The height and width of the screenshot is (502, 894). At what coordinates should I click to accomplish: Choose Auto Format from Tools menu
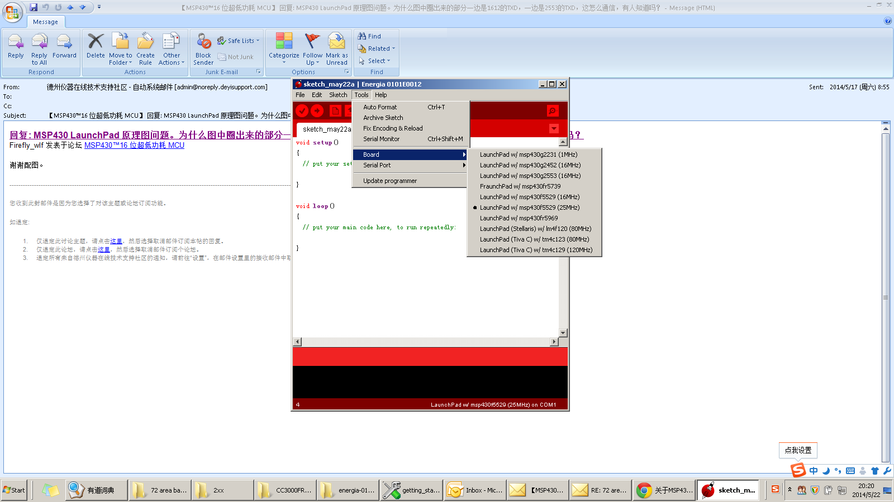pos(411,107)
